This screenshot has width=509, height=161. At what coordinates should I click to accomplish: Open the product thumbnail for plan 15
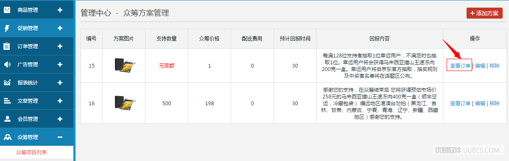[x=124, y=65]
